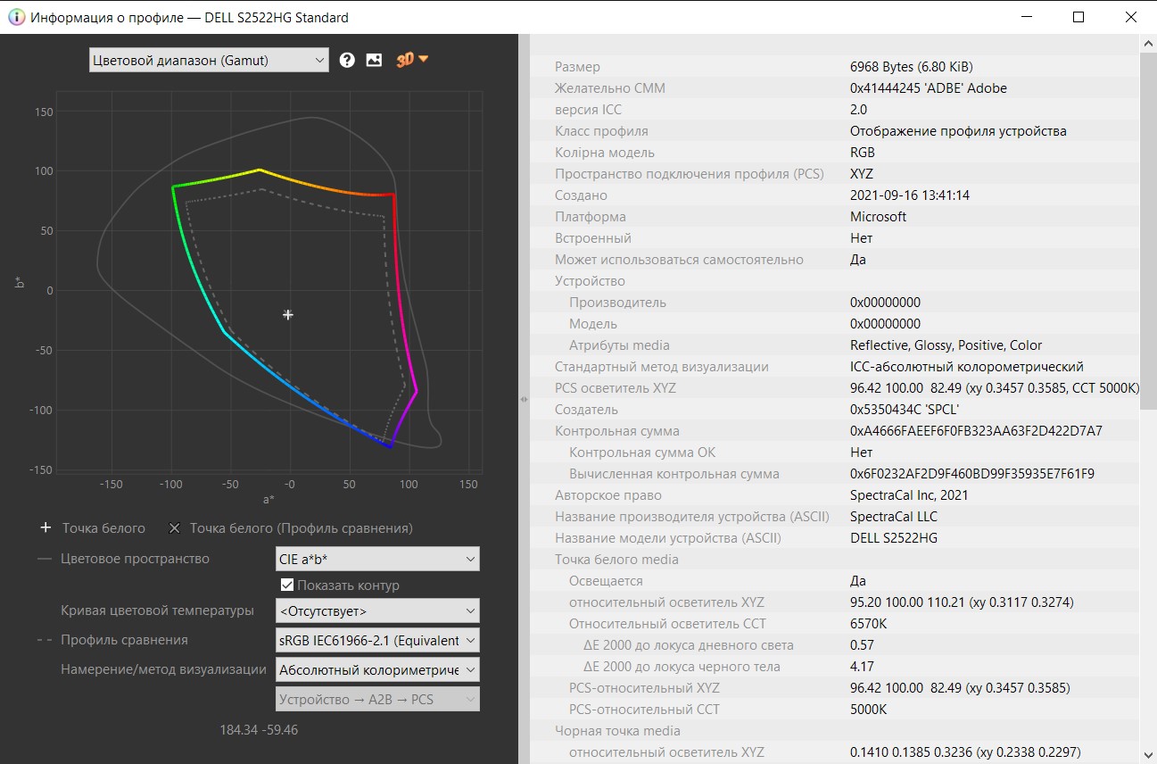Viewport: 1157px width, 764px height.
Task: Click the SpectraCal Inc, 2021 copyright value
Action: [x=909, y=495]
